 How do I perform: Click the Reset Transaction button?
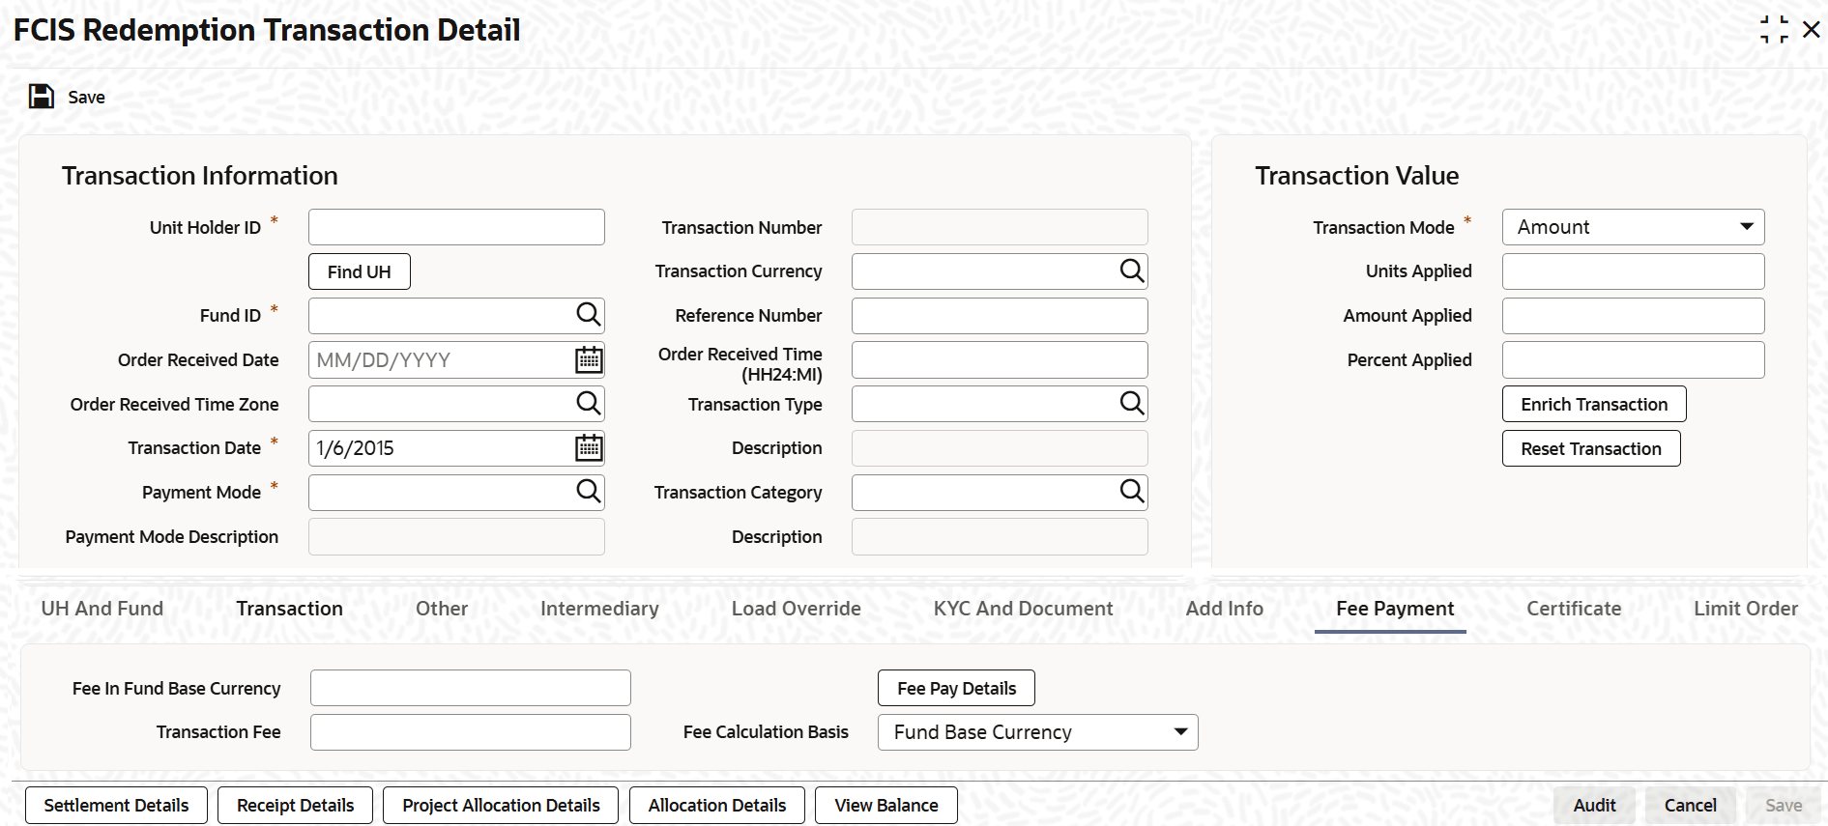point(1591,448)
